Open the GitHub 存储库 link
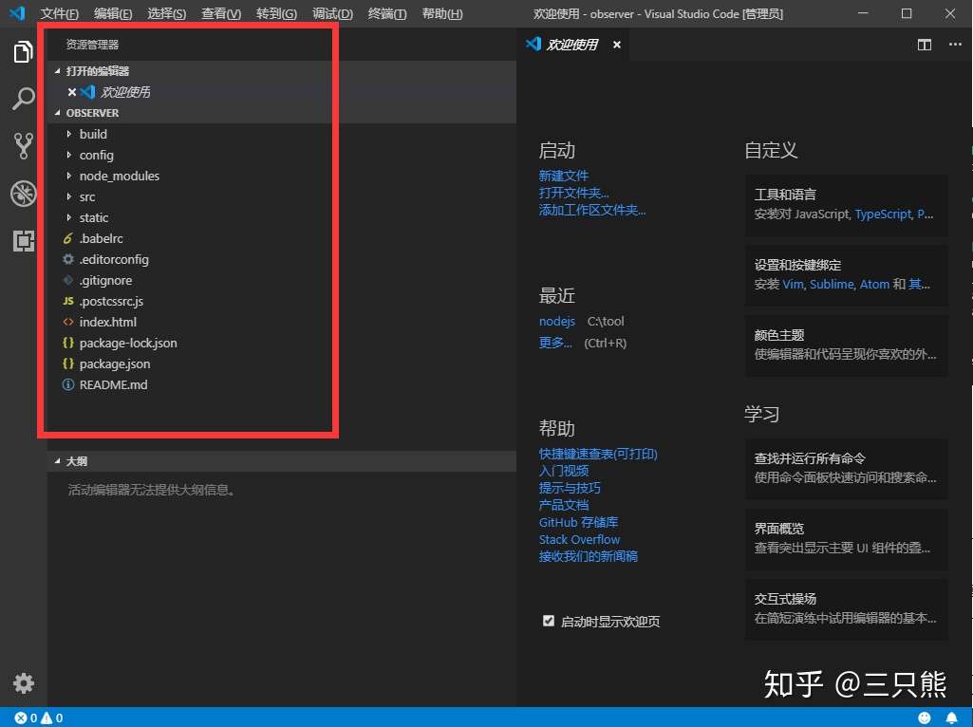 [578, 522]
